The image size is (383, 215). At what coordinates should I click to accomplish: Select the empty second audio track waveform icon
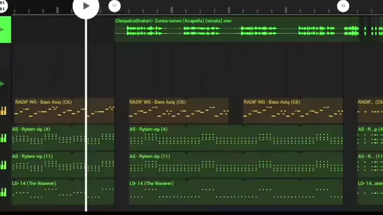[x=5, y=84]
